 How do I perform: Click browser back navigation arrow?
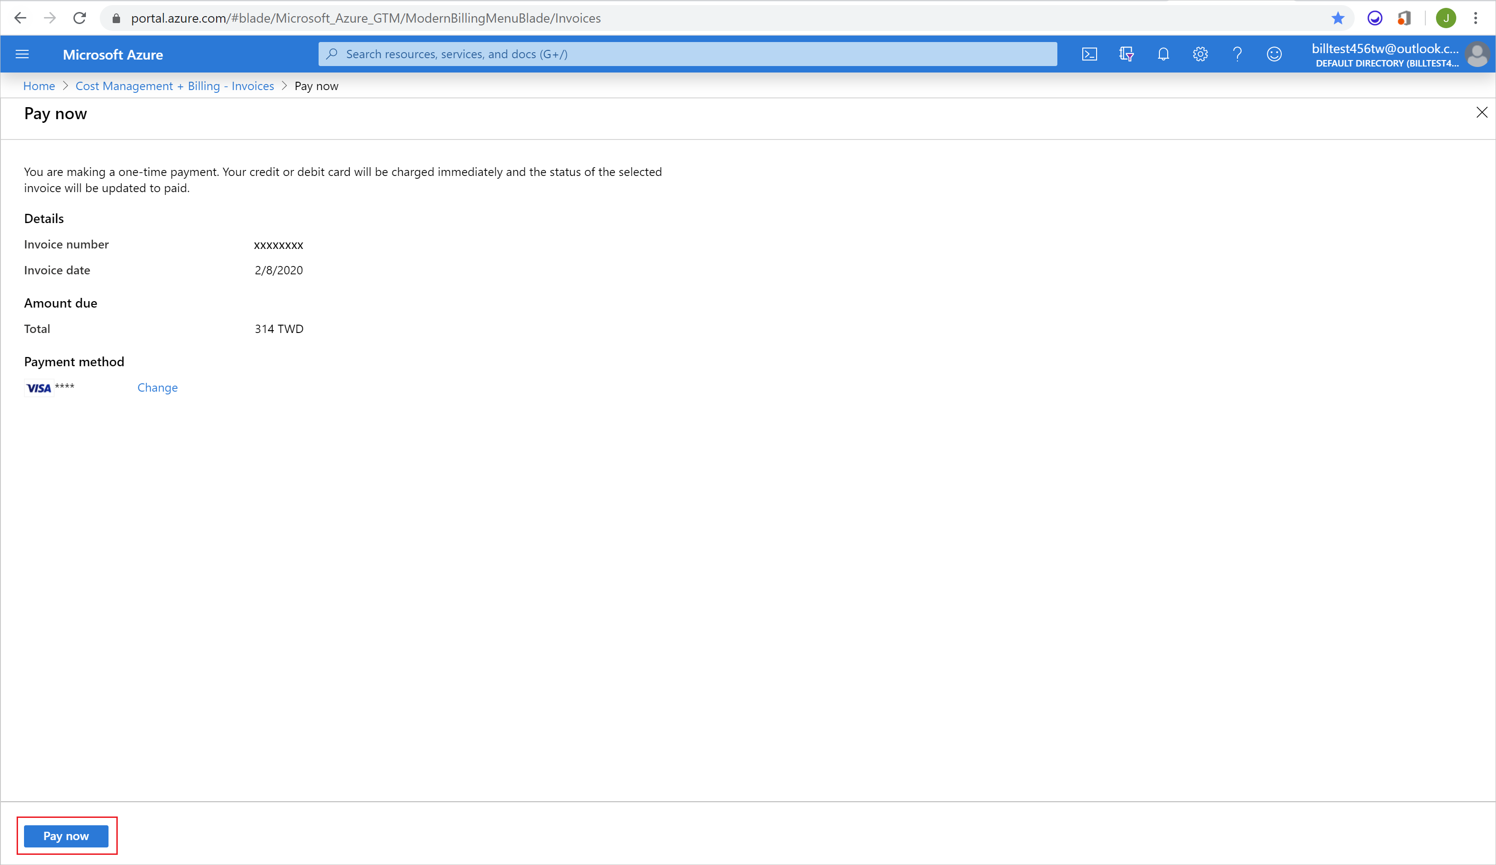point(21,17)
